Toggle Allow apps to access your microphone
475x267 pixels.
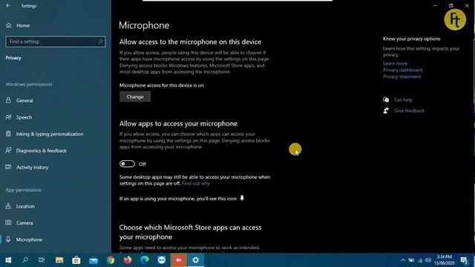[x=127, y=164]
